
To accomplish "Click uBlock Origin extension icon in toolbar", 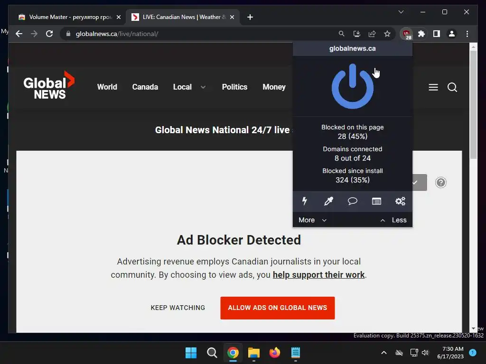I will 406,34.
